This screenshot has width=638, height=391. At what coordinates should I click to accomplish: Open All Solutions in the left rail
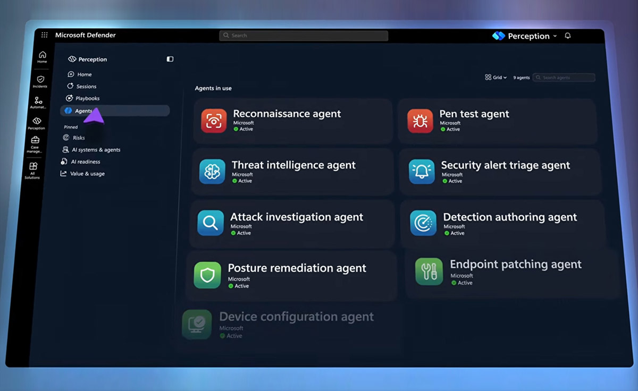32,171
